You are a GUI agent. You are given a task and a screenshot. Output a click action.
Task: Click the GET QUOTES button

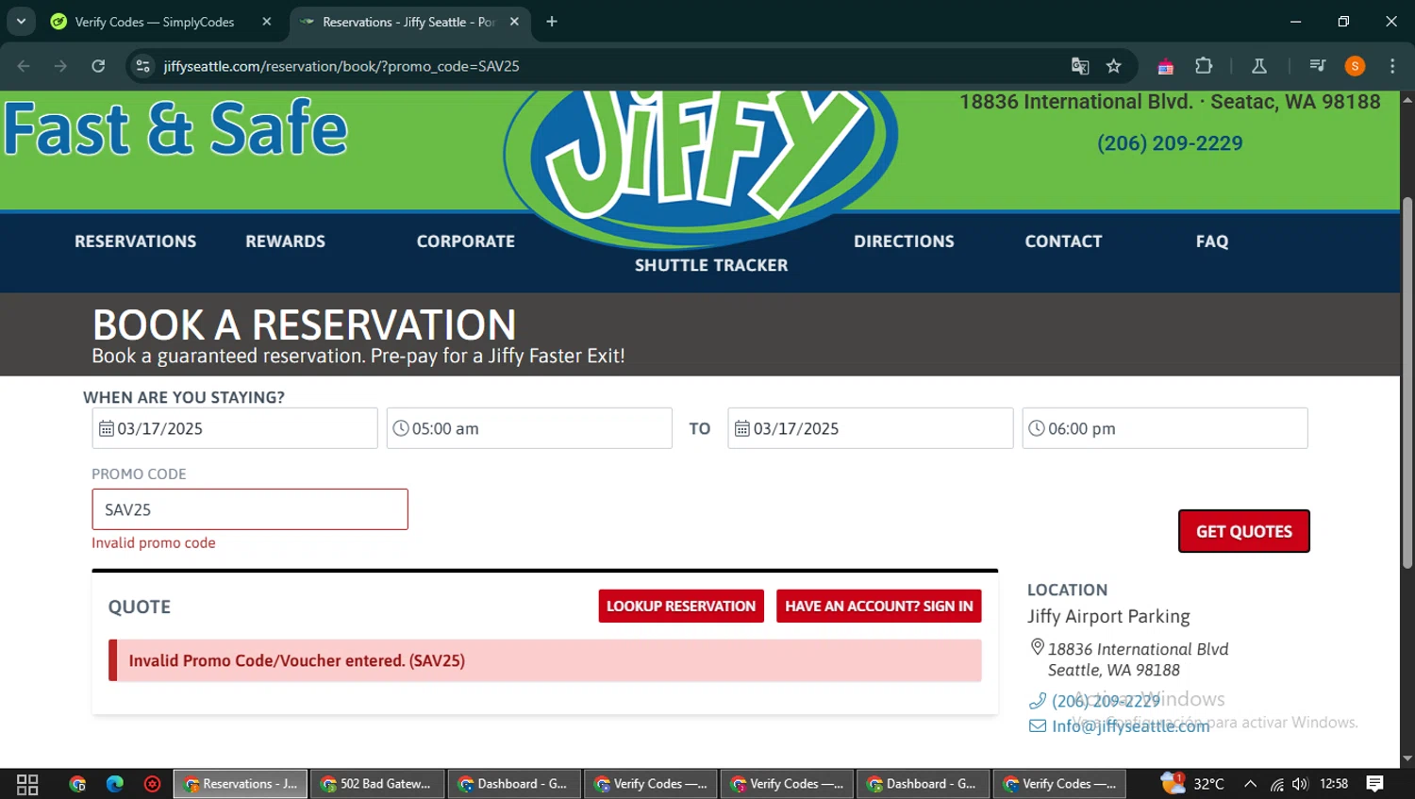point(1244,531)
